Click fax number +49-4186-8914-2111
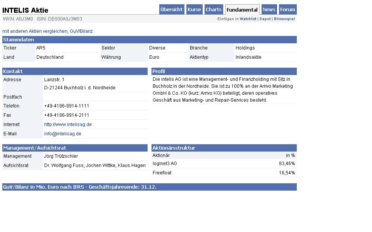372x232 pixels. tap(67, 115)
